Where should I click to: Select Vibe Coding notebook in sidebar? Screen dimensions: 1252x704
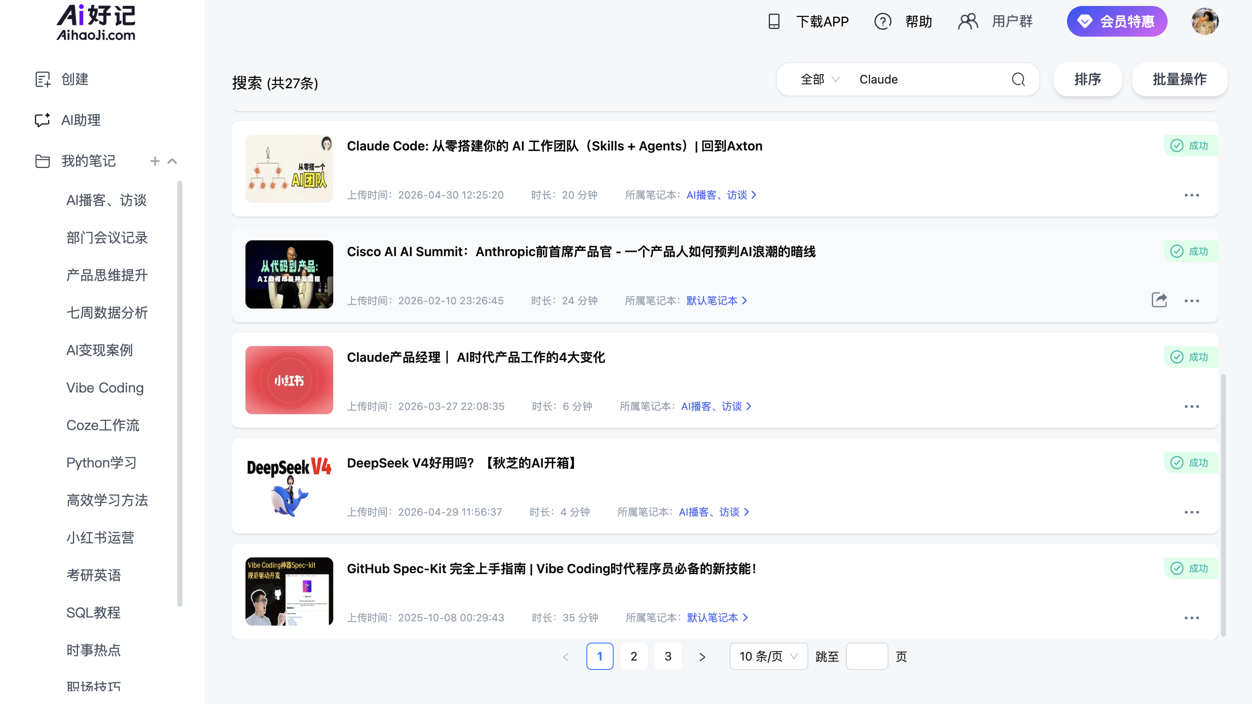pyautogui.click(x=105, y=387)
